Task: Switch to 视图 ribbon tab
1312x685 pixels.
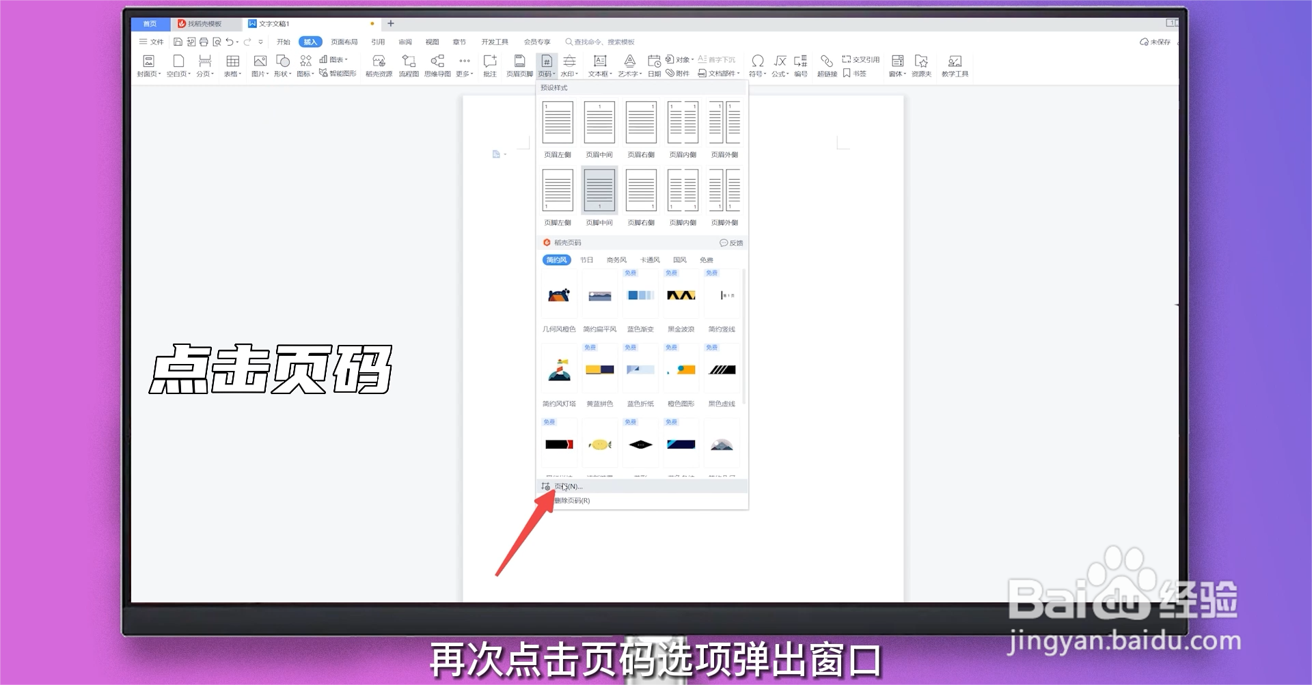Action: click(x=433, y=42)
